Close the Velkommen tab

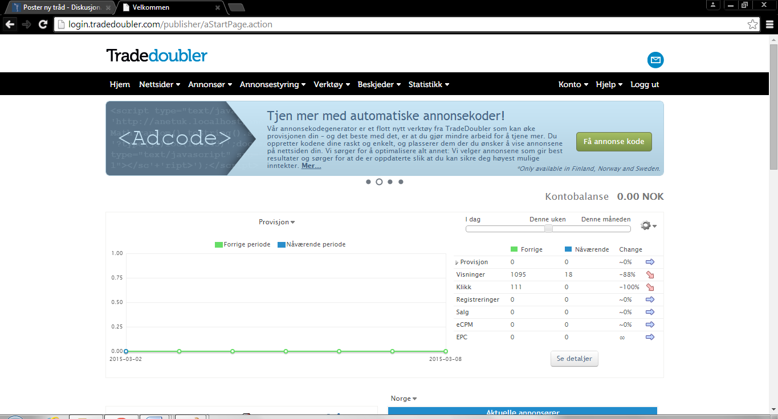(x=217, y=8)
